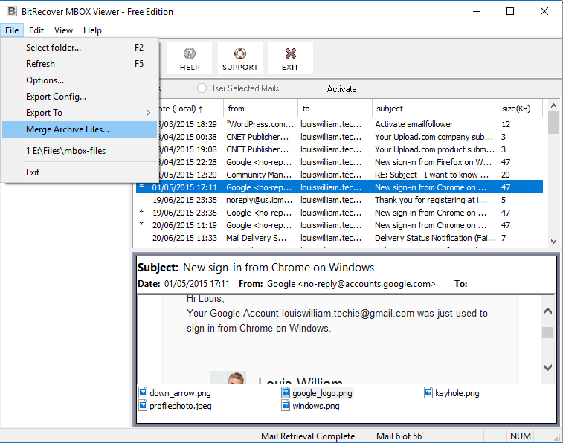563x443 pixels.
Task: Minimize the MBOX Viewer window
Action: coord(477,11)
